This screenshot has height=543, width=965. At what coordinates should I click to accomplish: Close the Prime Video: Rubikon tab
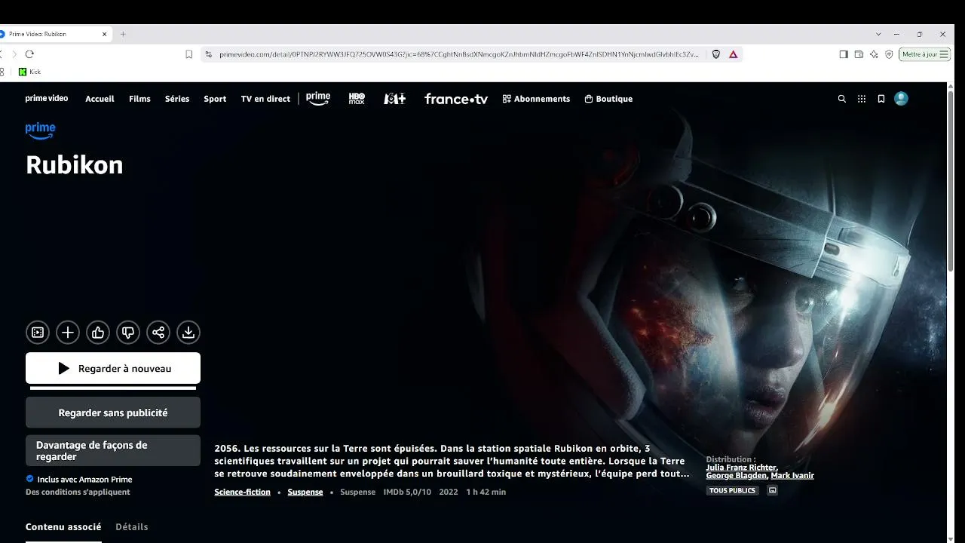coord(105,34)
